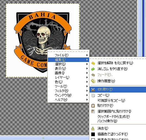This screenshot has width=146, height=140.
Task: Expand submenu arrow beside レイヤー(L)
Action: [x=87, y=77]
